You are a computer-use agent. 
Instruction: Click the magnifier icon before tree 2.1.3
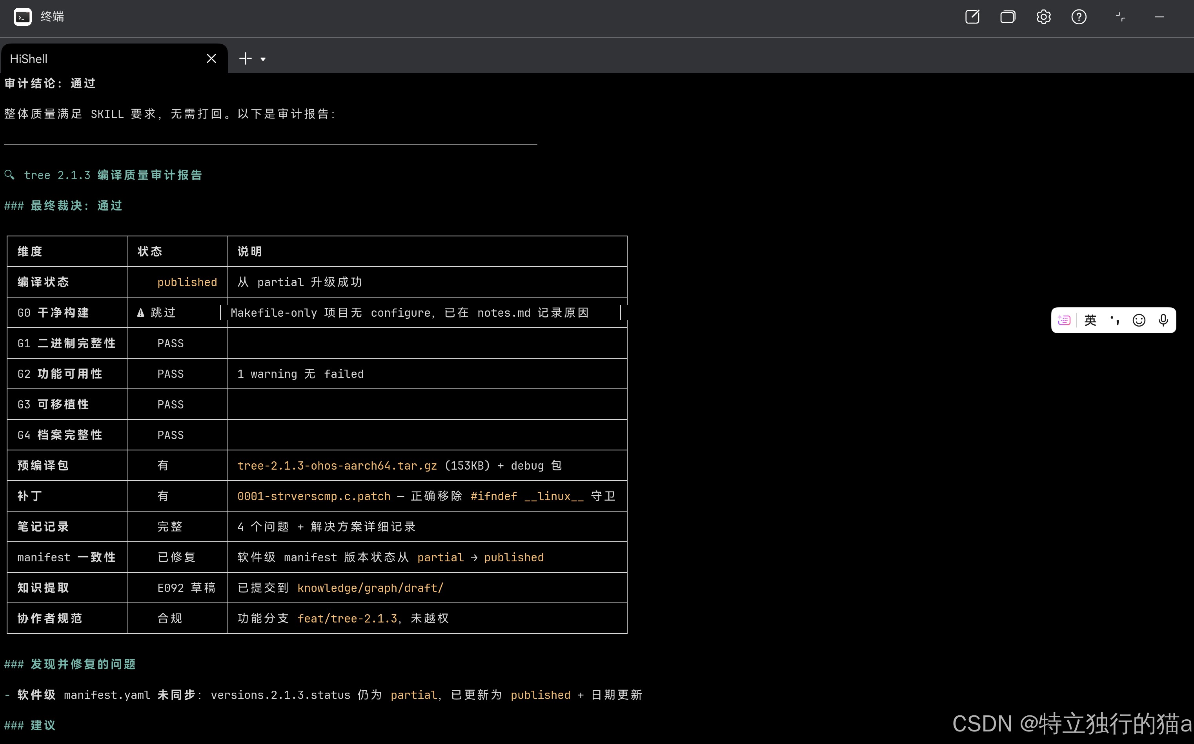click(x=9, y=175)
